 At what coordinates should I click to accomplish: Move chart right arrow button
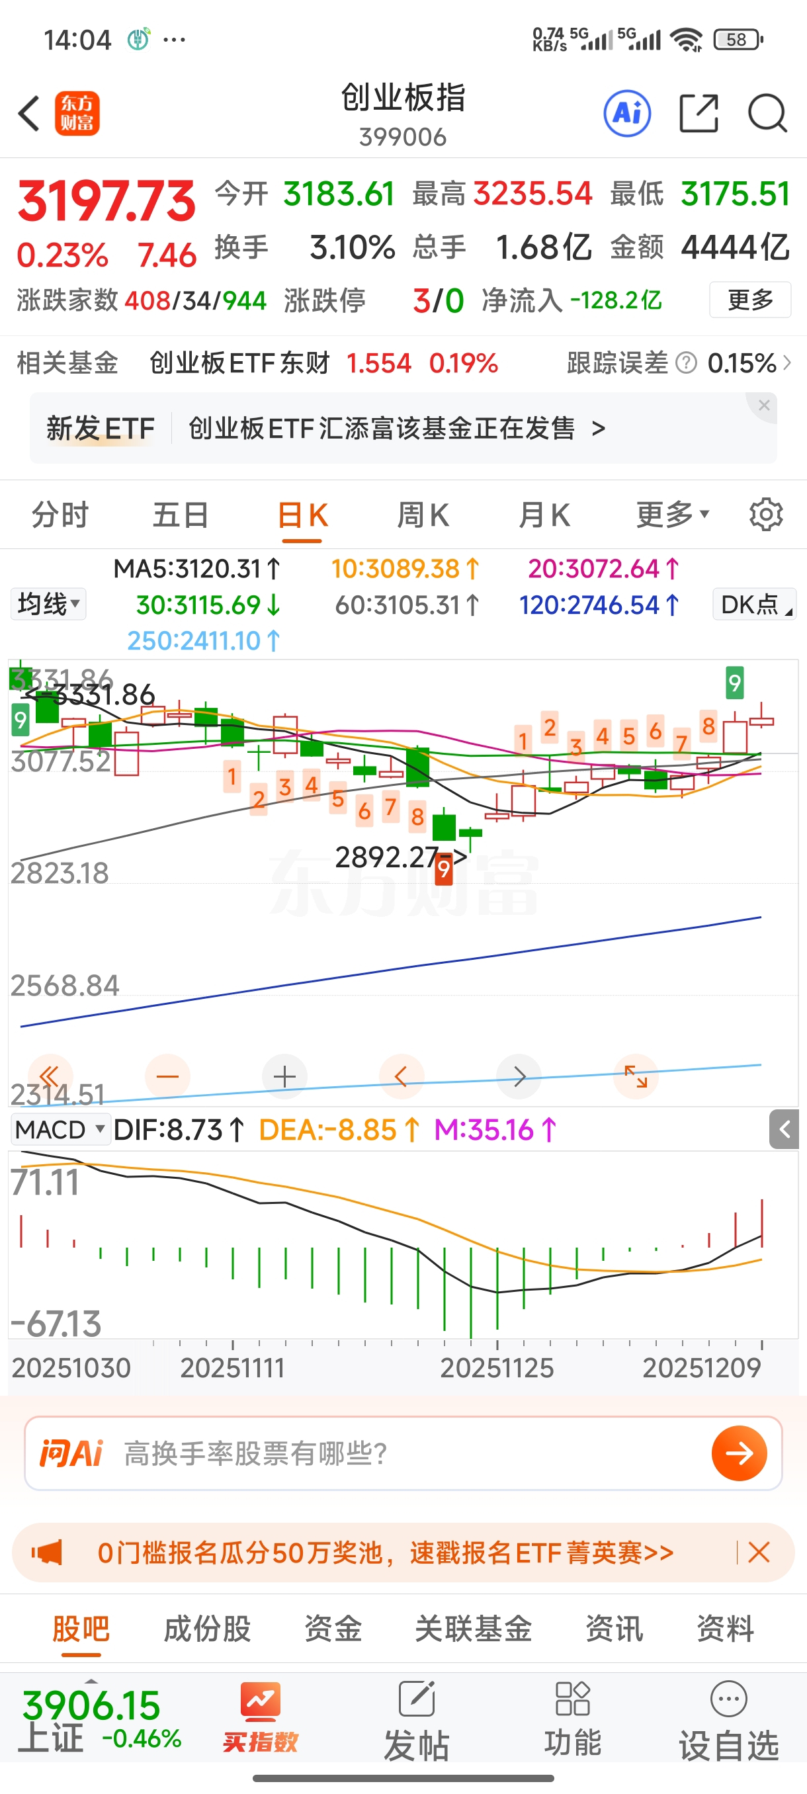tap(519, 1077)
